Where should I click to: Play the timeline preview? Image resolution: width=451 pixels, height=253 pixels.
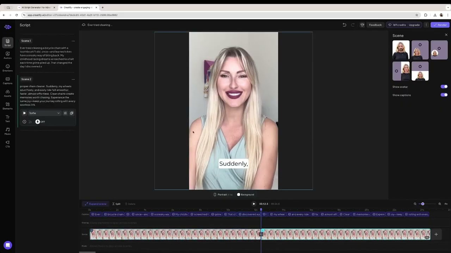[x=254, y=204]
